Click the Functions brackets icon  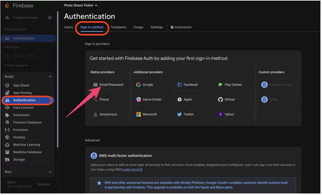pos(7,130)
